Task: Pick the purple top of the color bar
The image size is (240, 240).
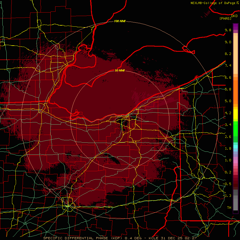Action: [x=235, y=27]
